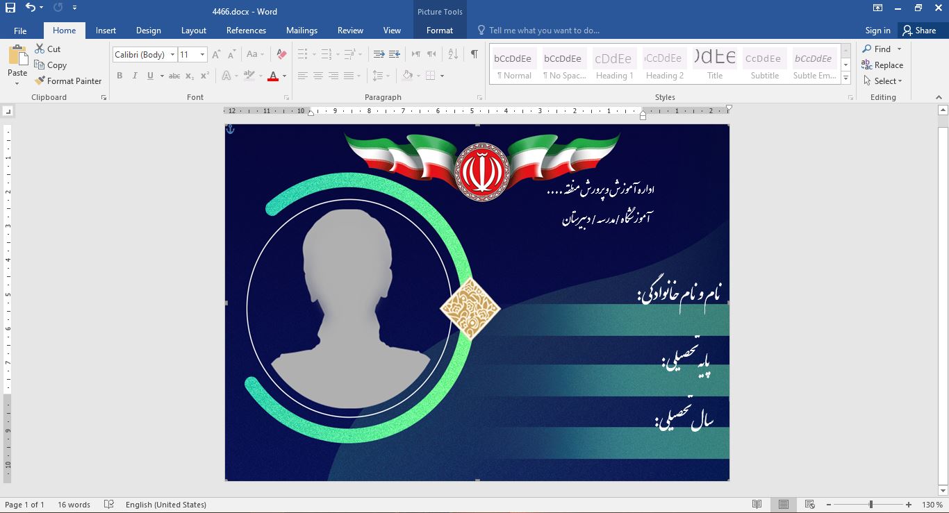
Task: Switch to the Design tab
Action: click(x=148, y=31)
